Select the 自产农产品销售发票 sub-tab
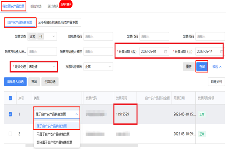The image size is (226, 149). coord(20,22)
